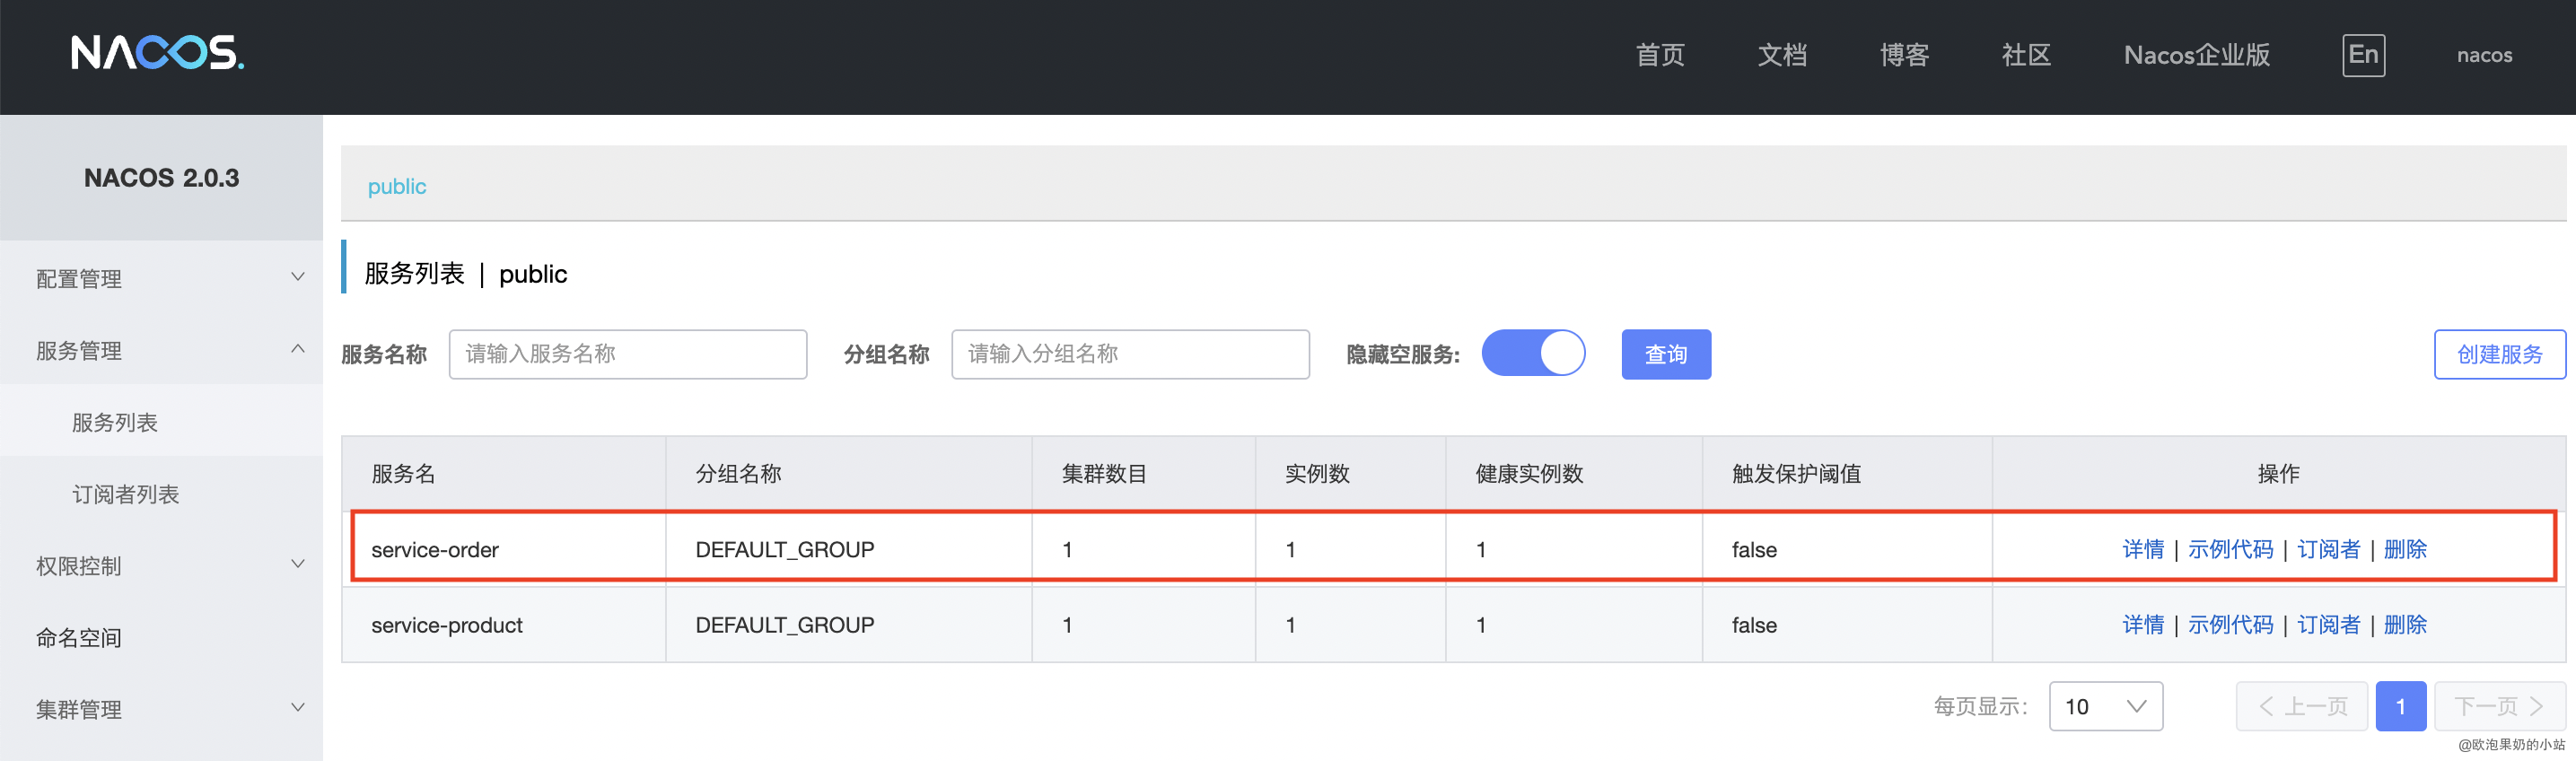Image resolution: width=2576 pixels, height=761 pixels.
Task: Open 订阅者 for service-product
Action: 2328,625
